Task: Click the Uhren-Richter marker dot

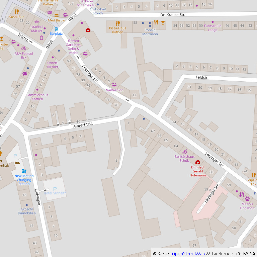Action: point(53,57)
